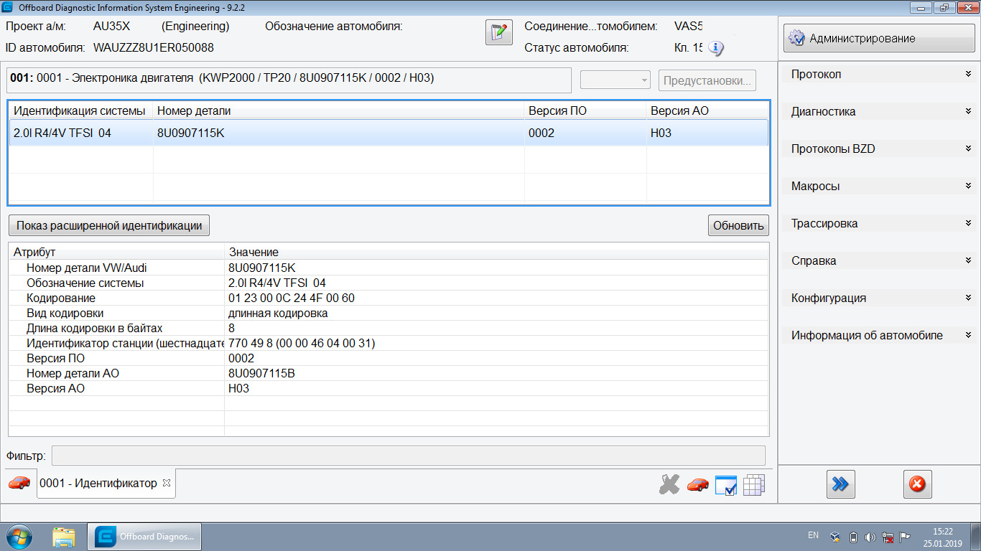Click the blue double-arrow forward button
Viewport: 981px width, 551px height.
[840, 484]
